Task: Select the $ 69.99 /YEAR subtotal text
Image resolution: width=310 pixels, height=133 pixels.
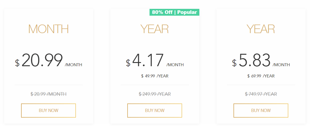Action: (x=261, y=76)
